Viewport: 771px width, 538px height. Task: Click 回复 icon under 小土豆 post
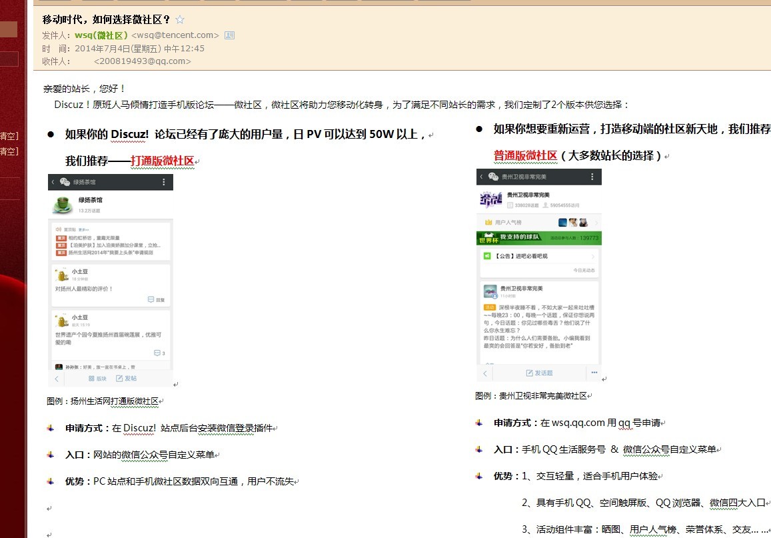pos(157,299)
